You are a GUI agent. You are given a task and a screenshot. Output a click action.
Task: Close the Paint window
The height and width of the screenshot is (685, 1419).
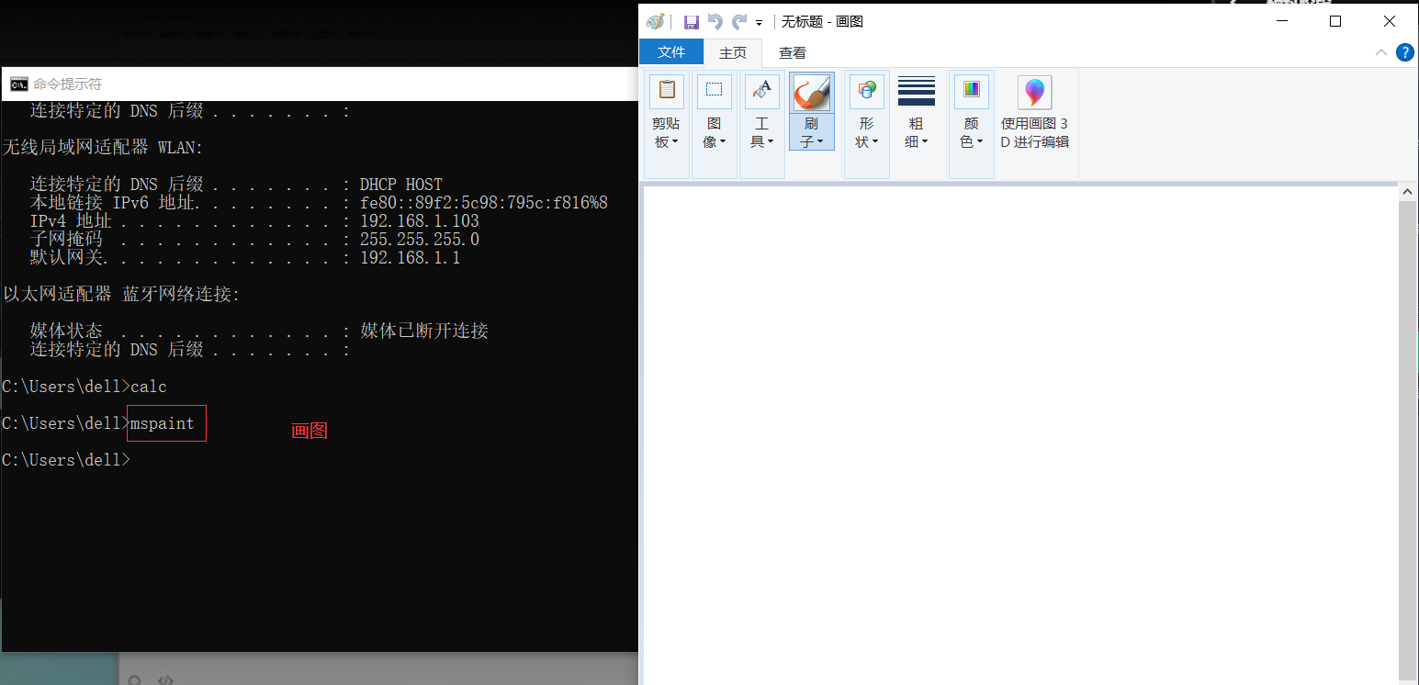click(x=1389, y=21)
